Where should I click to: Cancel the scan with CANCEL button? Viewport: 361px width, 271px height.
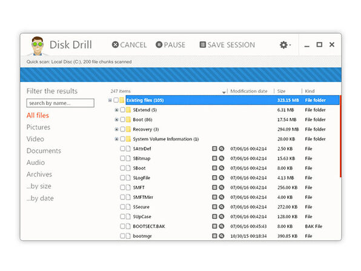[x=130, y=45]
